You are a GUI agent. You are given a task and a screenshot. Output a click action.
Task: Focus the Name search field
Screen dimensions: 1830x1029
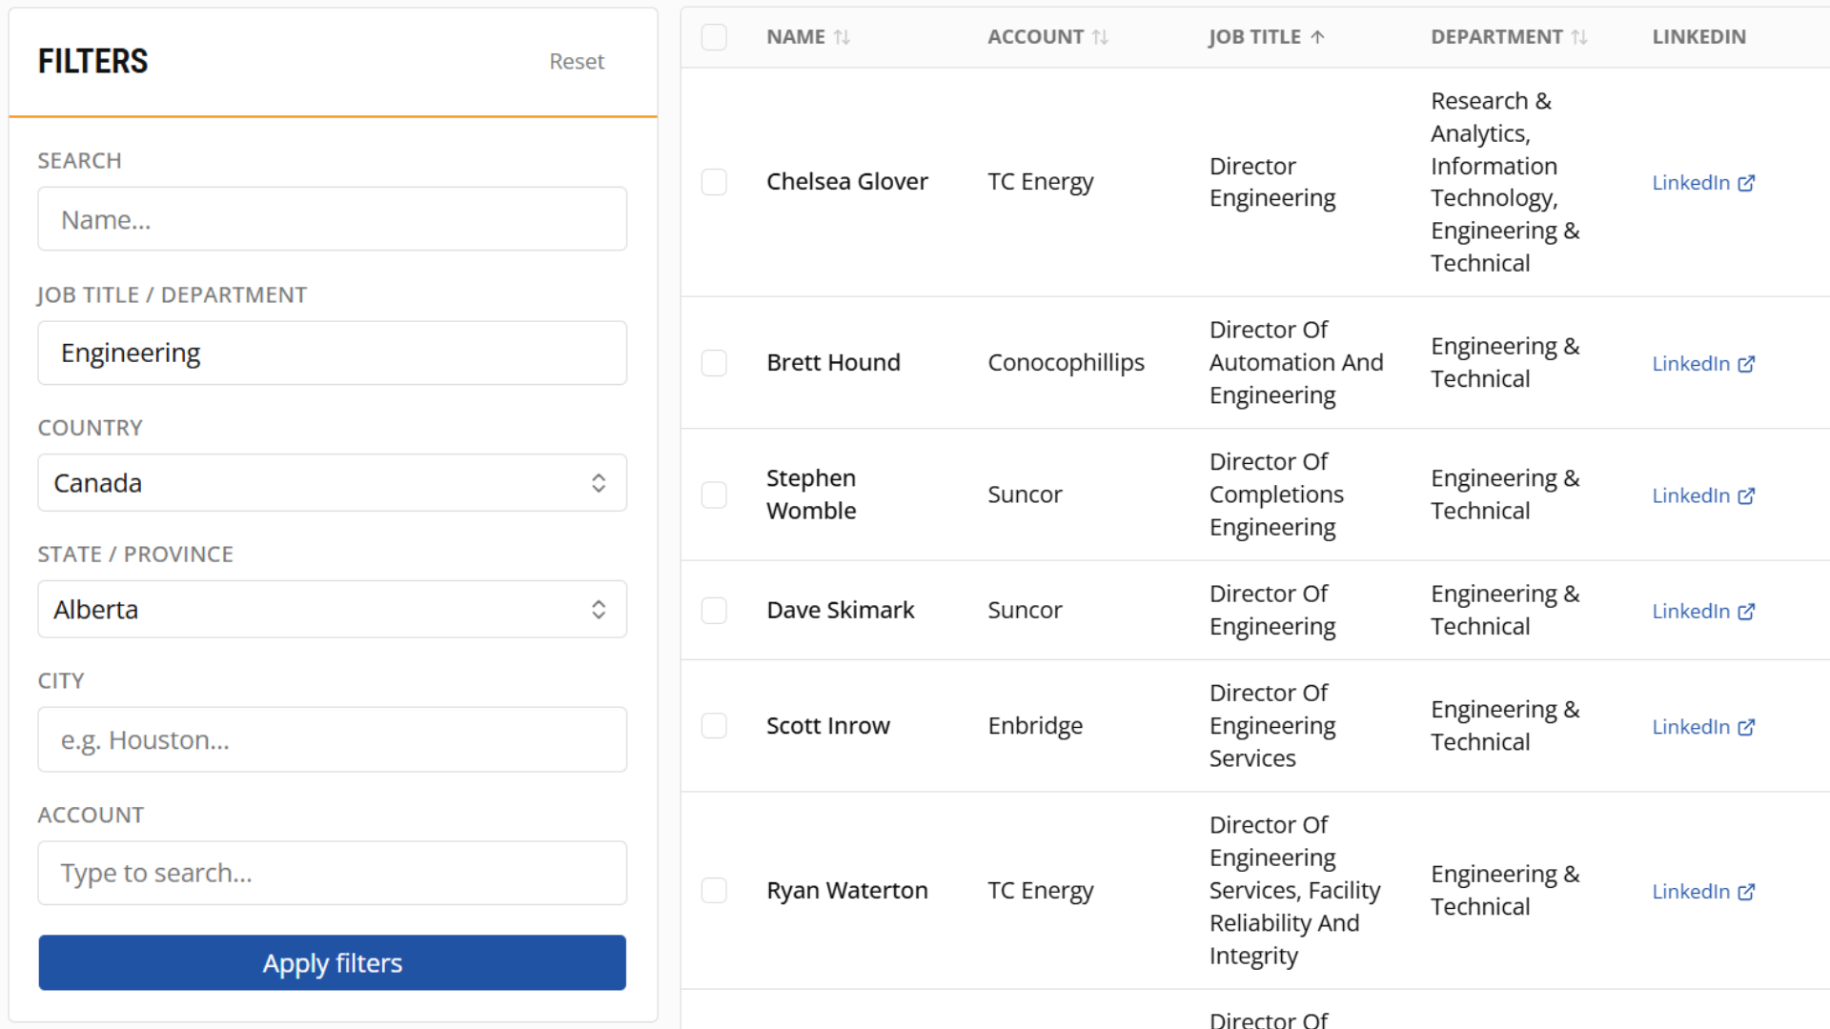333,219
